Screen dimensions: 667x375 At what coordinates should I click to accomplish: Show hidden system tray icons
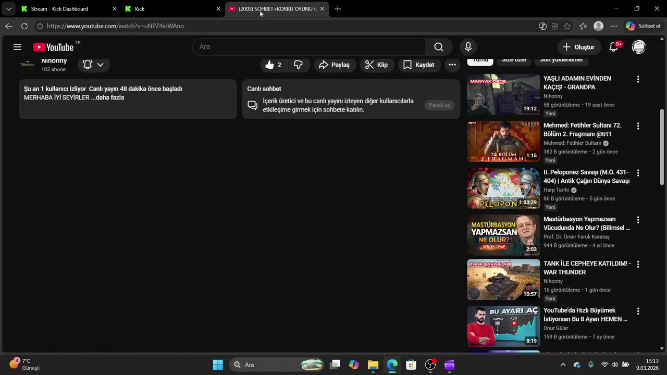pos(563,365)
